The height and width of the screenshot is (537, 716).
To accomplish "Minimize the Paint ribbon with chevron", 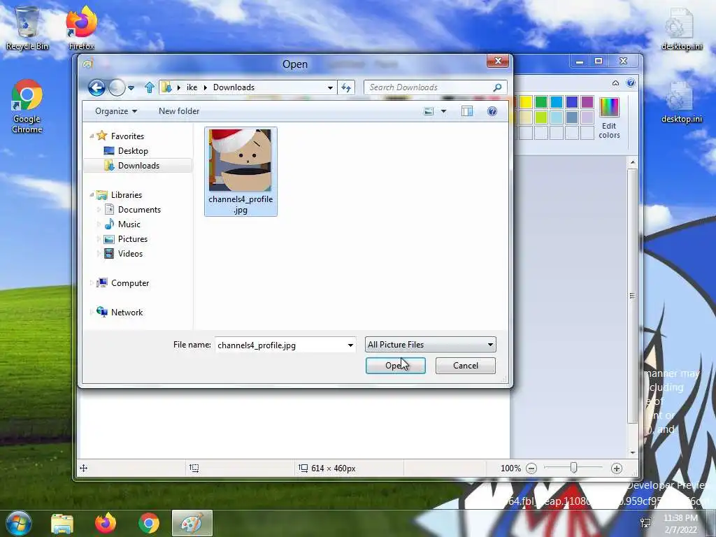I will pyautogui.click(x=615, y=83).
